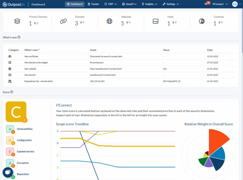This screenshot has height=180, width=243.
Task: Click the help icon beside Score
Action: (12, 92)
